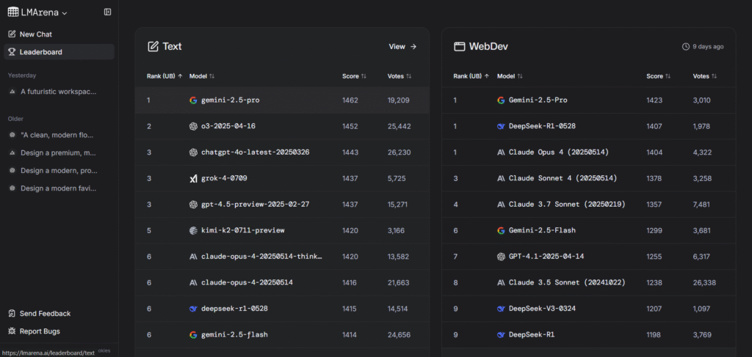This screenshot has height=357, width=752.
Task: Select WebDev model DeepSeek-R1 in last row
Action: coord(532,334)
